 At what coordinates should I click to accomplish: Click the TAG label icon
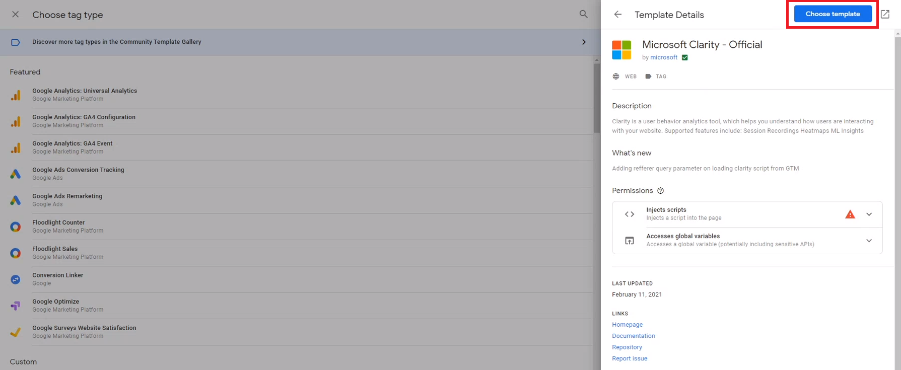(648, 77)
